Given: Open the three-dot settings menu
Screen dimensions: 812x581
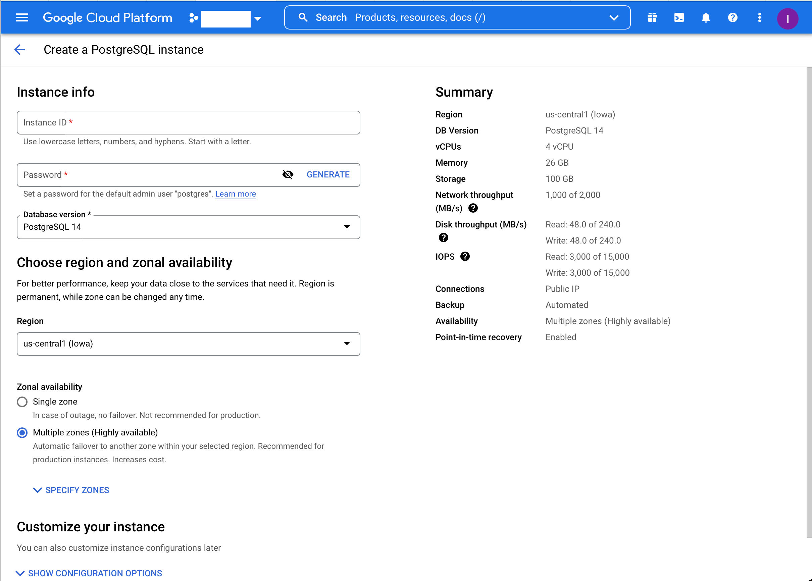Looking at the screenshot, I should pos(759,17).
